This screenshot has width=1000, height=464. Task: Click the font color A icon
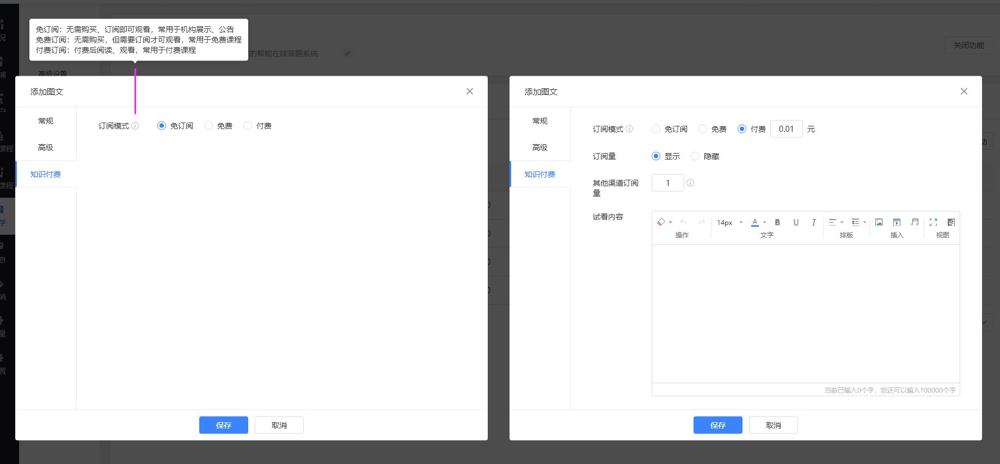tap(755, 222)
